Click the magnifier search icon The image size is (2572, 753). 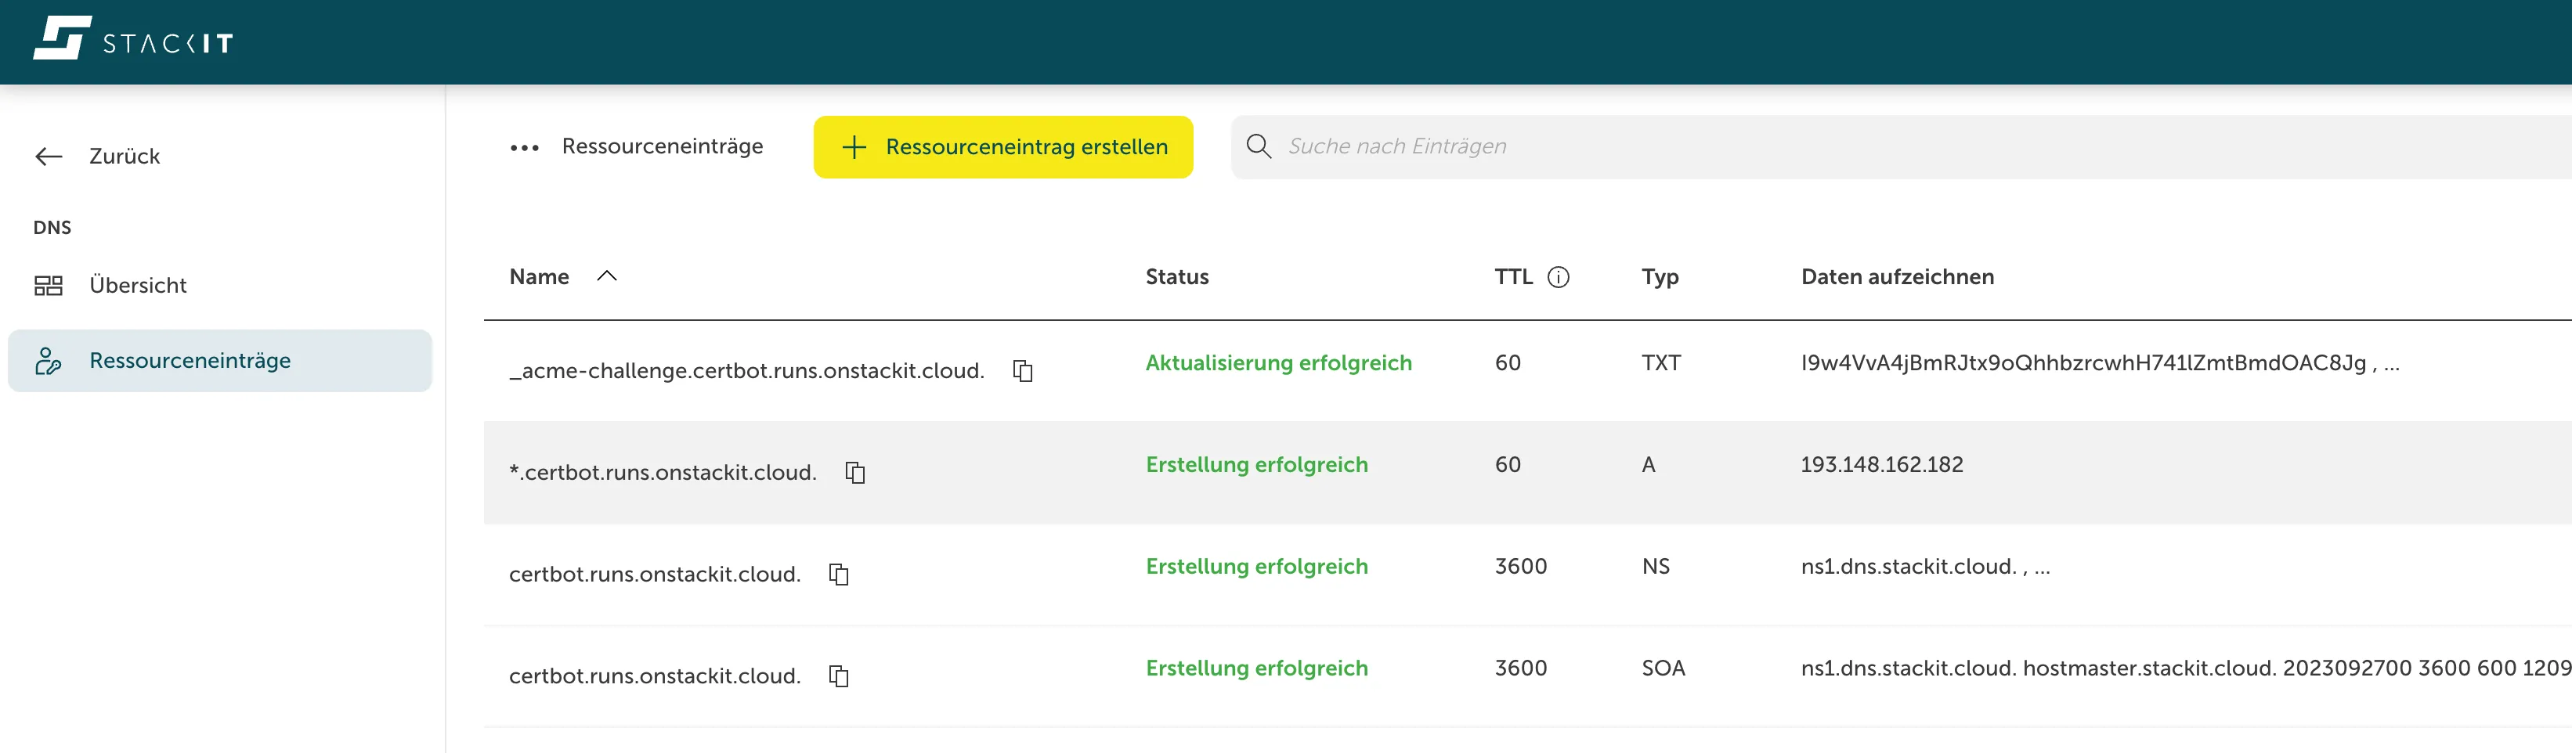click(x=1258, y=146)
